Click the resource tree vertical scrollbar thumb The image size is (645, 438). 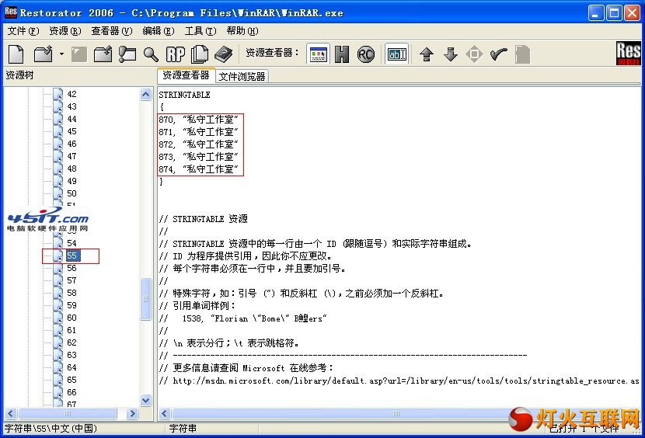tap(145, 299)
